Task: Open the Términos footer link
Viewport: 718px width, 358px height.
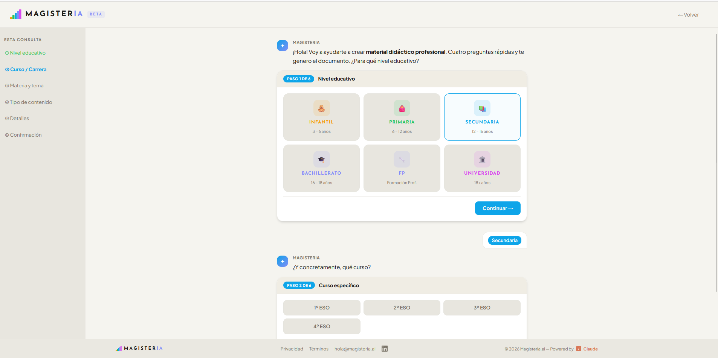Action: point(319,349)
